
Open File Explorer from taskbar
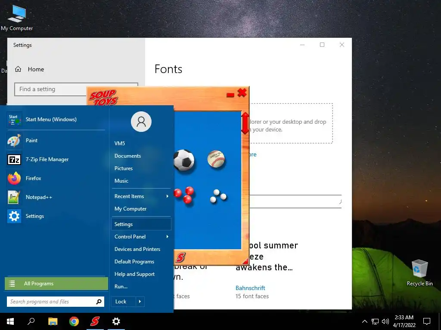coord(53,321)
